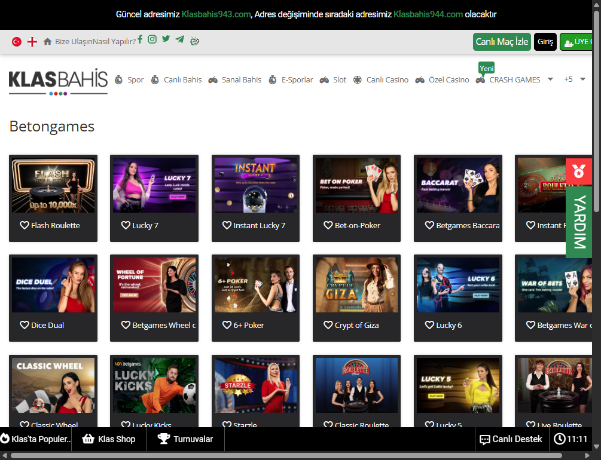Open the Instagram social icon
The height and width of the screenshot is (460, 601).
tap(152, 39)
